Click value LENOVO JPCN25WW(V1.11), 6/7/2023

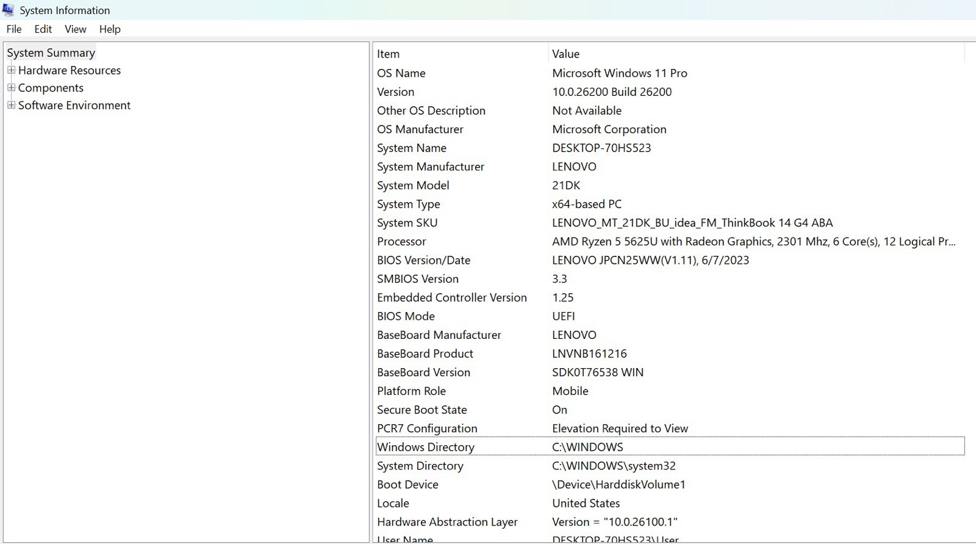click(650, 260)
